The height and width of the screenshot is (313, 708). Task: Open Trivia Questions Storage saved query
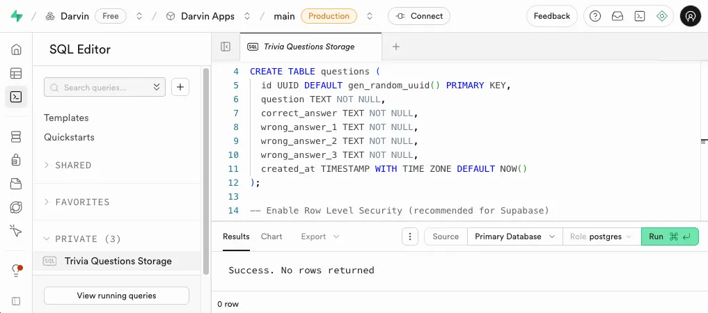point(116,261)
